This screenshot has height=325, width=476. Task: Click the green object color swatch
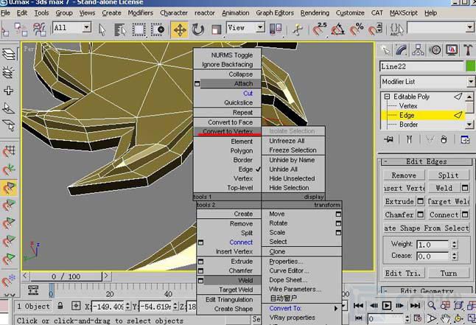(x=471, y=66)
